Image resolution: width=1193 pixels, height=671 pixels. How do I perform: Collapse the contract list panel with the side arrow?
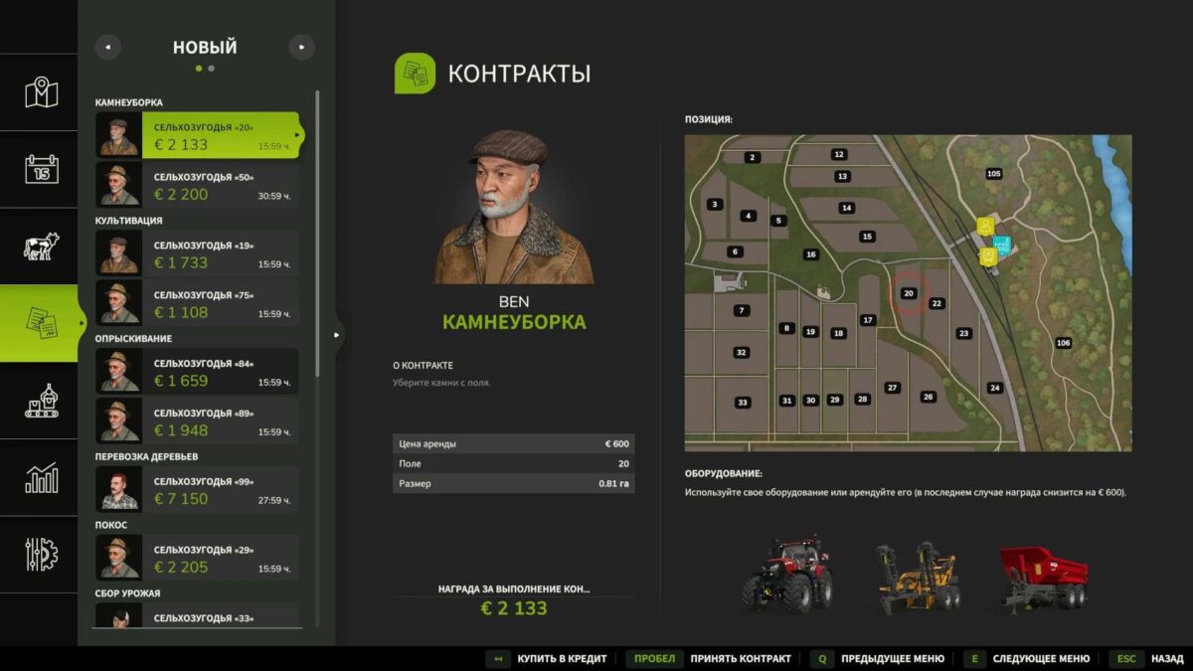tap(338, 336)
